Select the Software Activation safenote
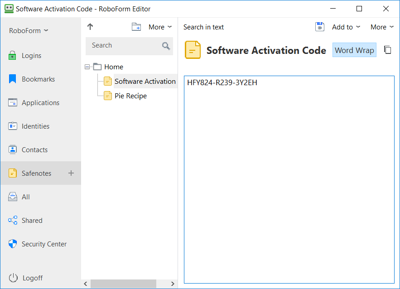400x289 pixels. tap(145, 82)
